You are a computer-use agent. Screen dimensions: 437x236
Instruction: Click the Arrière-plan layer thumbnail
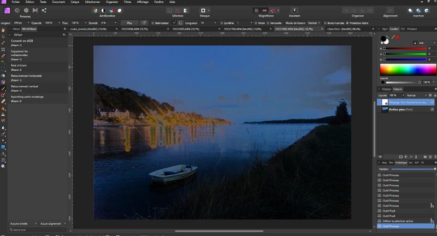pyautogui.click(x=385, y=109)
